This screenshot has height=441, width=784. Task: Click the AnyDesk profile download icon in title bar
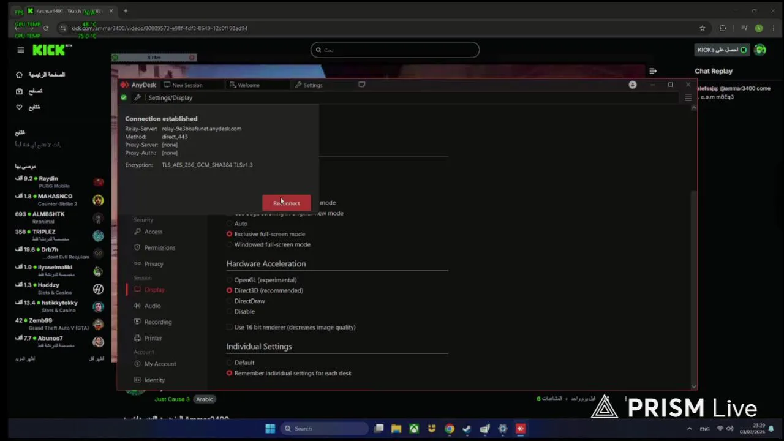click(633, 85)
